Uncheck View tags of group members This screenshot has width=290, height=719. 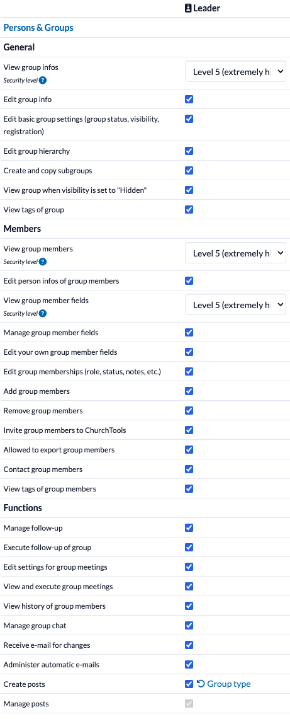[x=189, y=488]
